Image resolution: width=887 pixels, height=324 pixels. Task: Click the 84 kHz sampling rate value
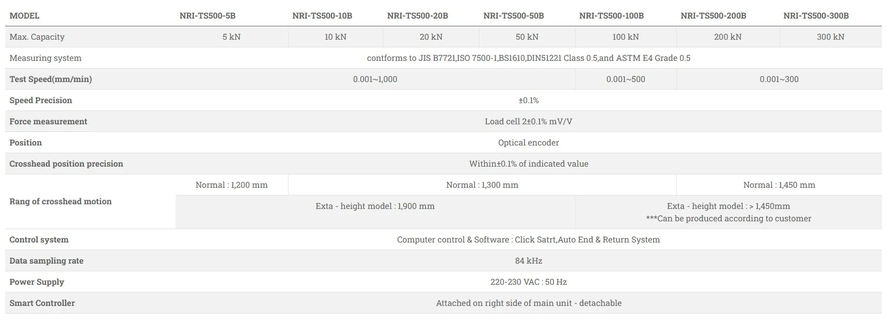click(528, 261)
